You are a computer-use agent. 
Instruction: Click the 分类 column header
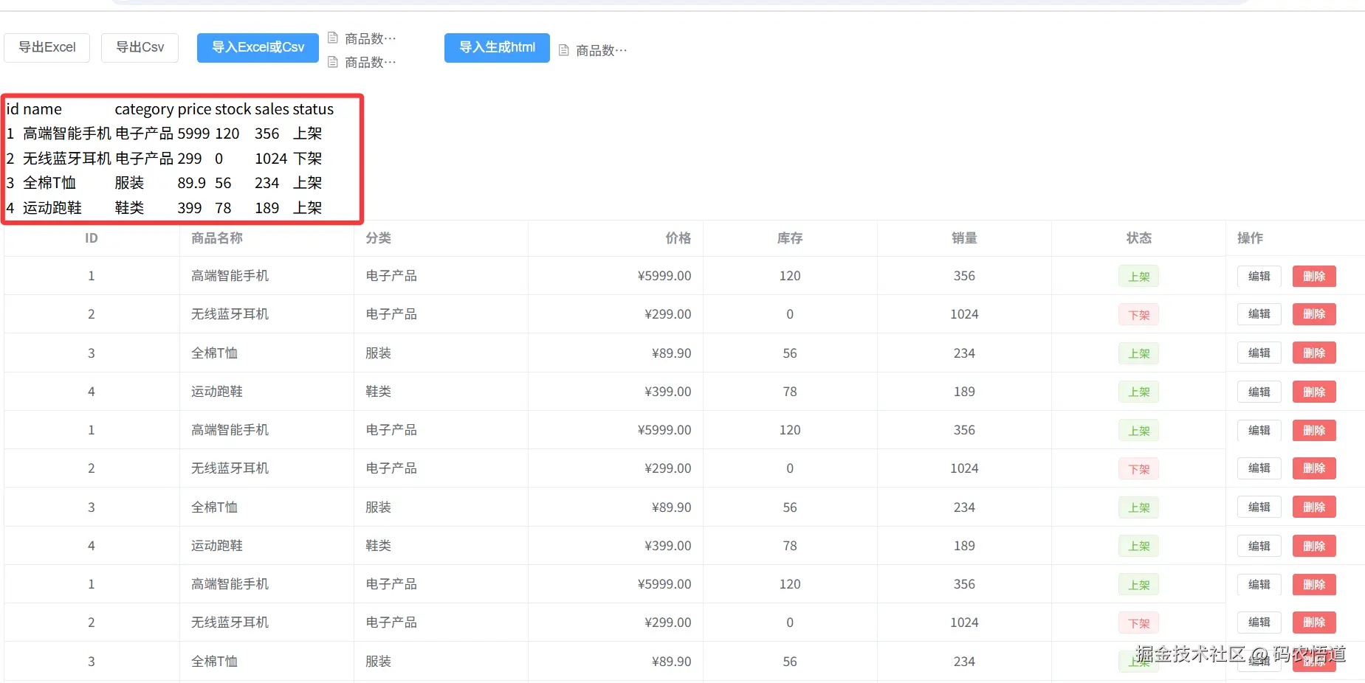point(379,238)
